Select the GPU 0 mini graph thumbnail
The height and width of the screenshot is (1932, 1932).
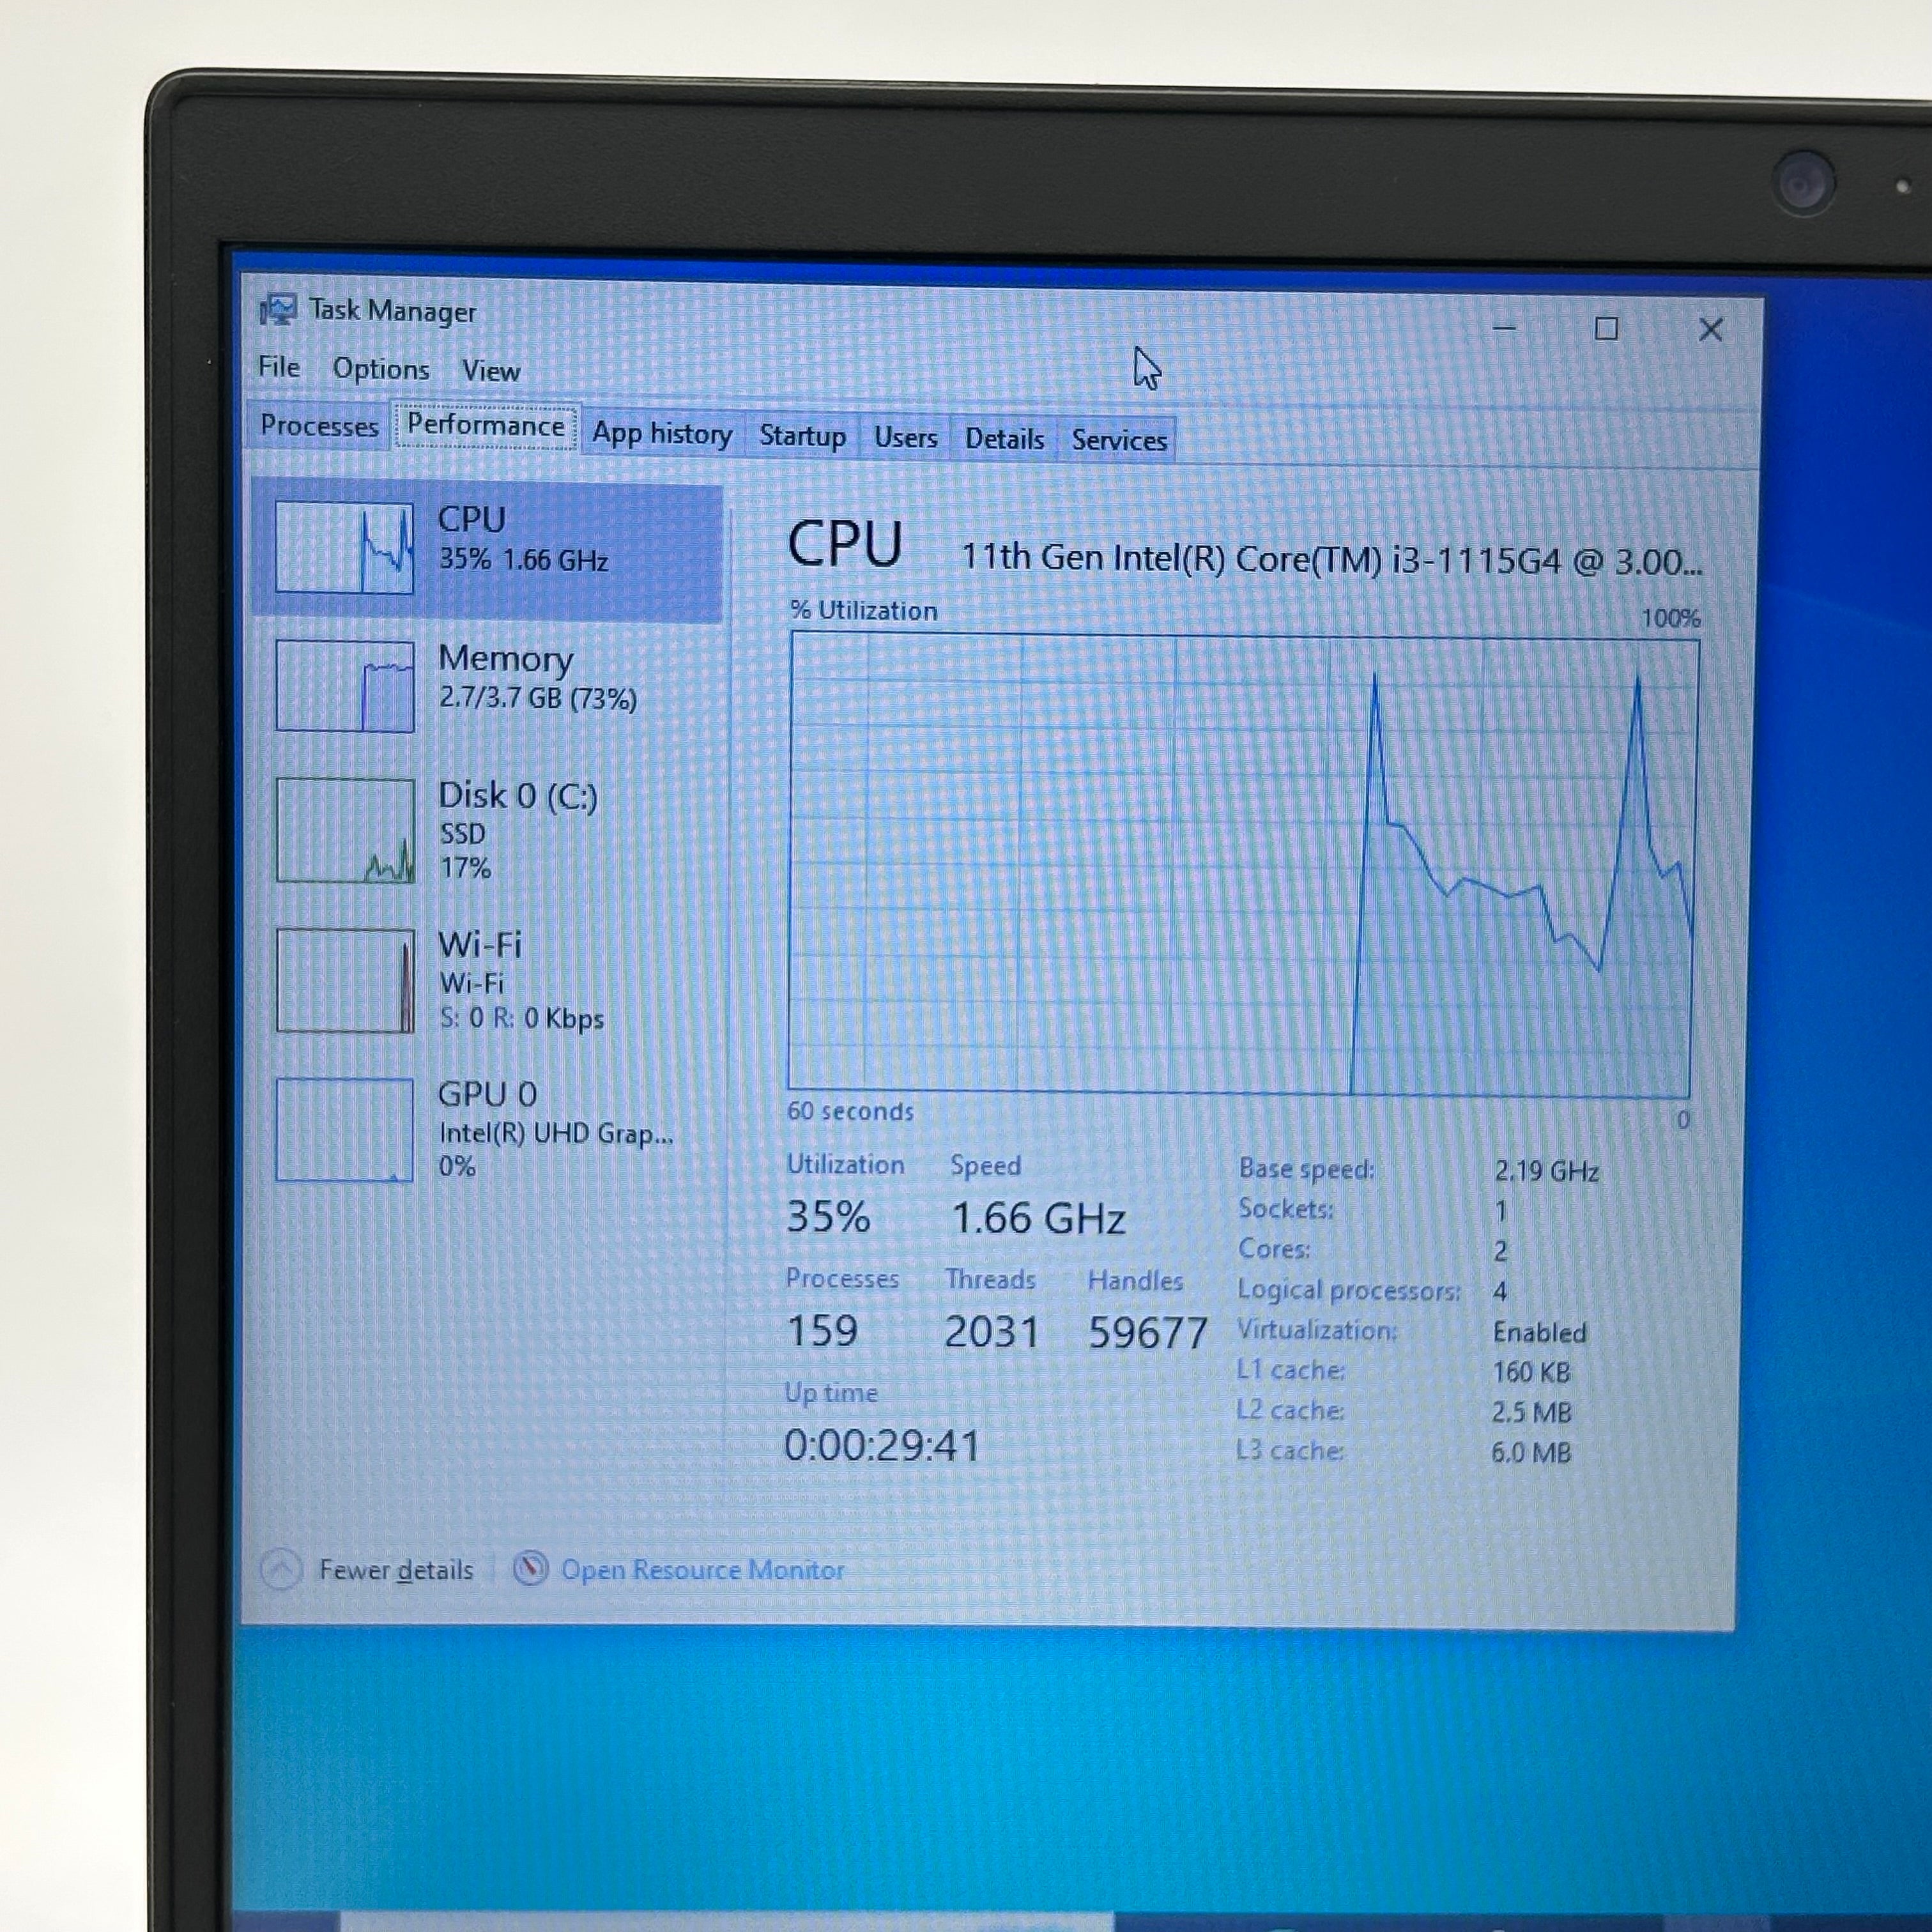click(x=344, y=1129)
